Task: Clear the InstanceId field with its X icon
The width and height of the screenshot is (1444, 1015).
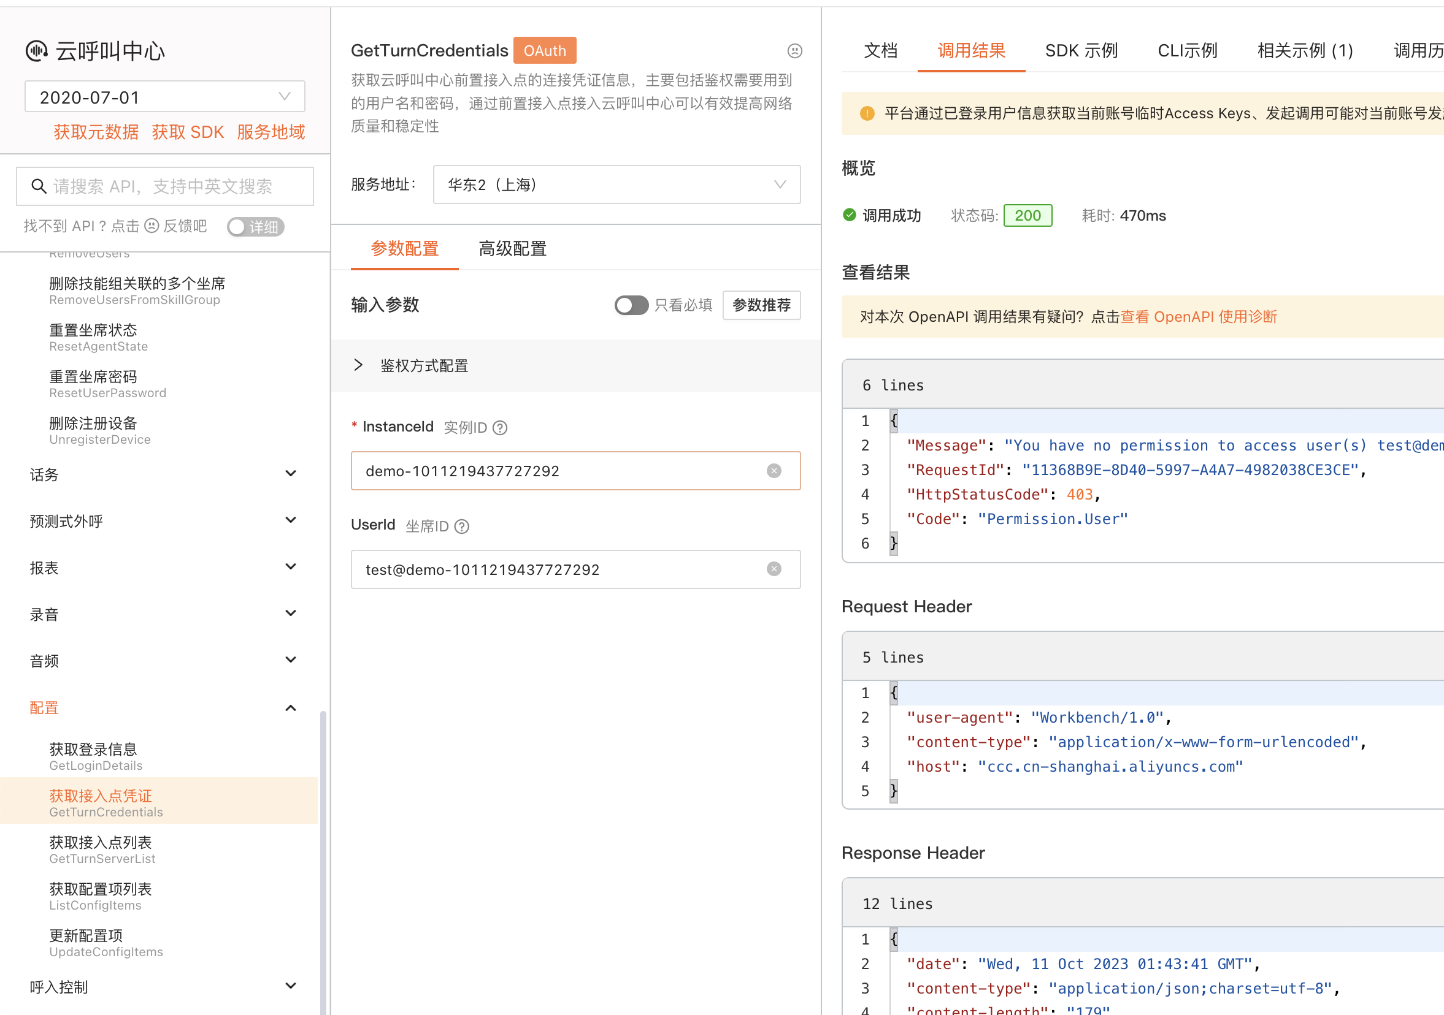Action: (774, 471)
